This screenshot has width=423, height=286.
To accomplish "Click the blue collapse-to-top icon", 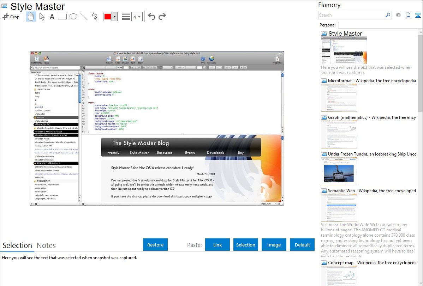I will 418,15.
